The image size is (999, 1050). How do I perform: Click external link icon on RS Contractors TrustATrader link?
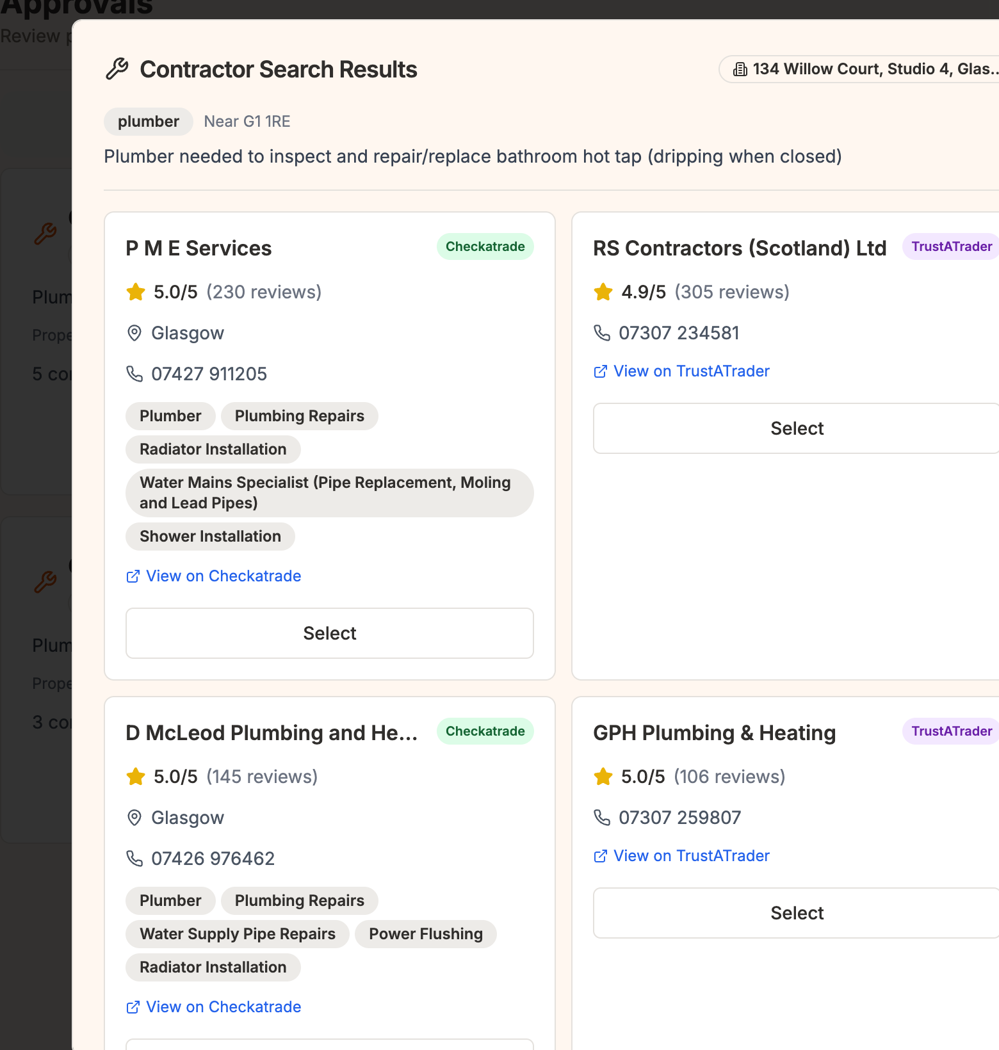(600, 371)
